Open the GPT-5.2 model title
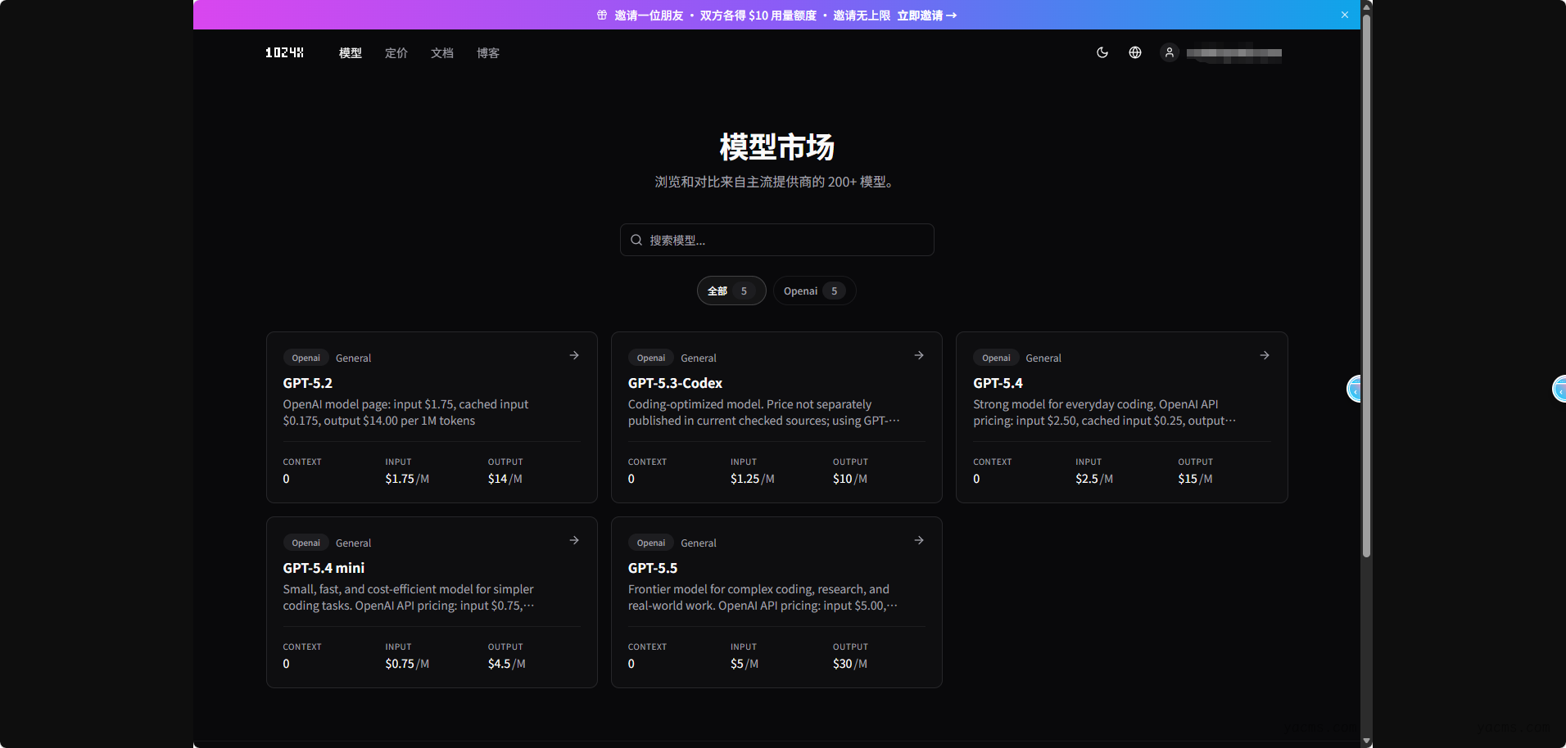This screenshot has height=748, width=1566. click(308, 383)
